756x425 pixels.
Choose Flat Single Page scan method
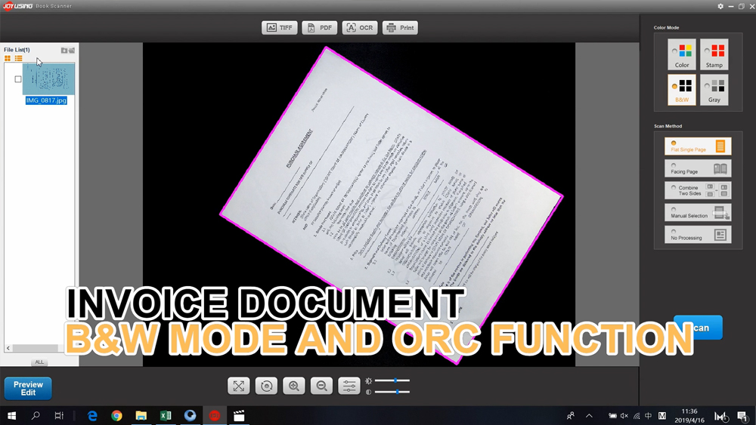pyautogui.click(x=698, y=146)
